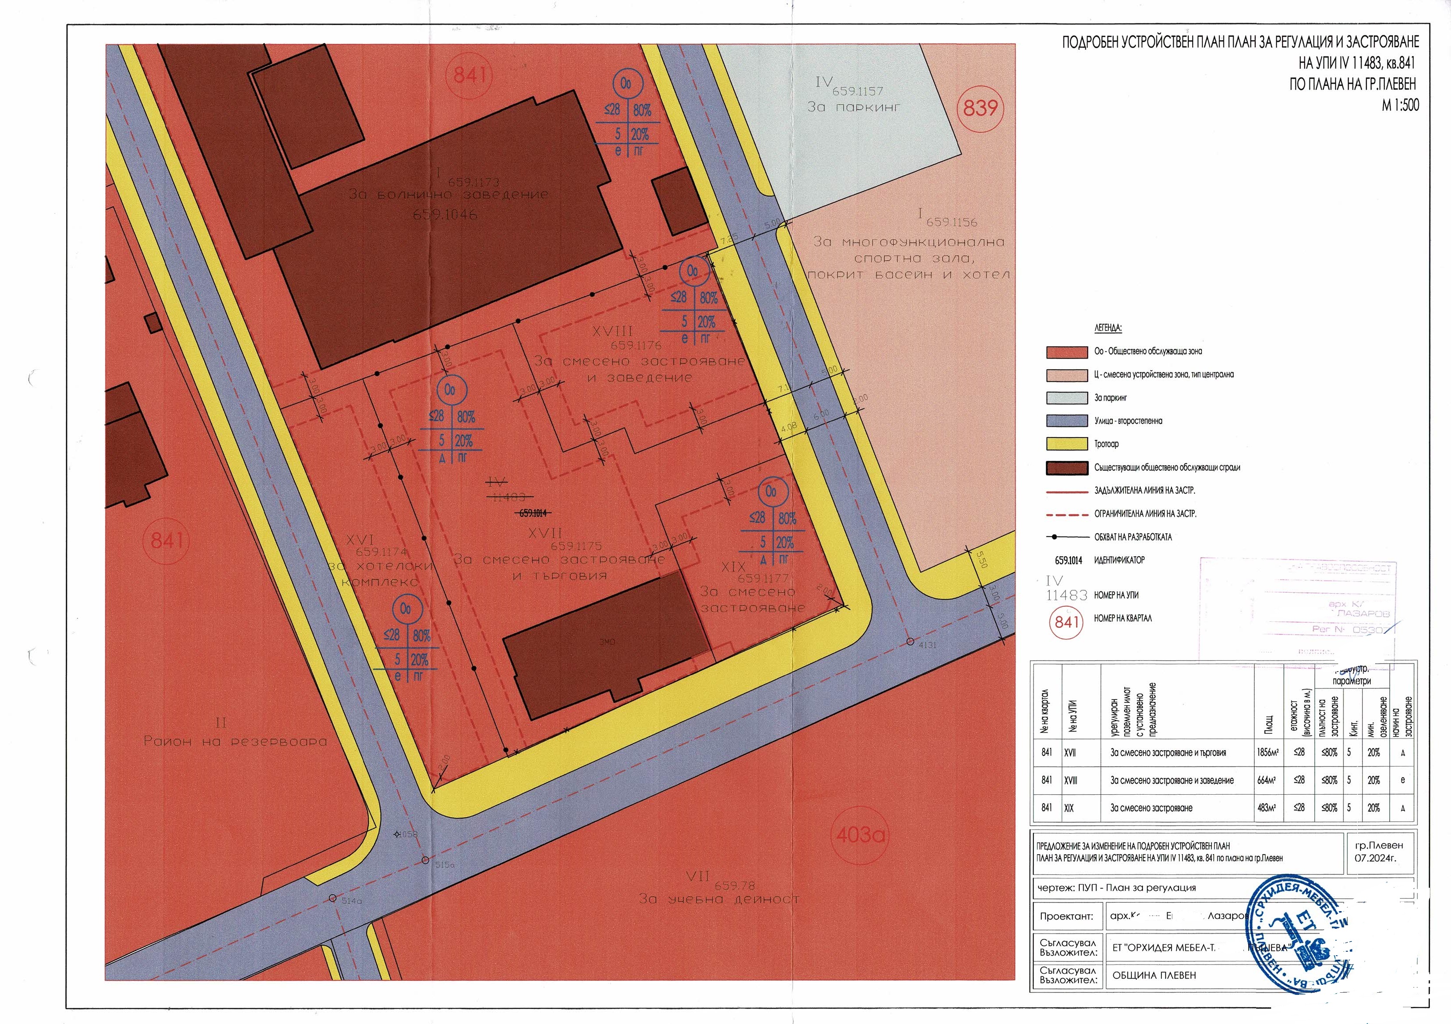
Task: Click the label За учебна дейност
Action: pos(719,898)
